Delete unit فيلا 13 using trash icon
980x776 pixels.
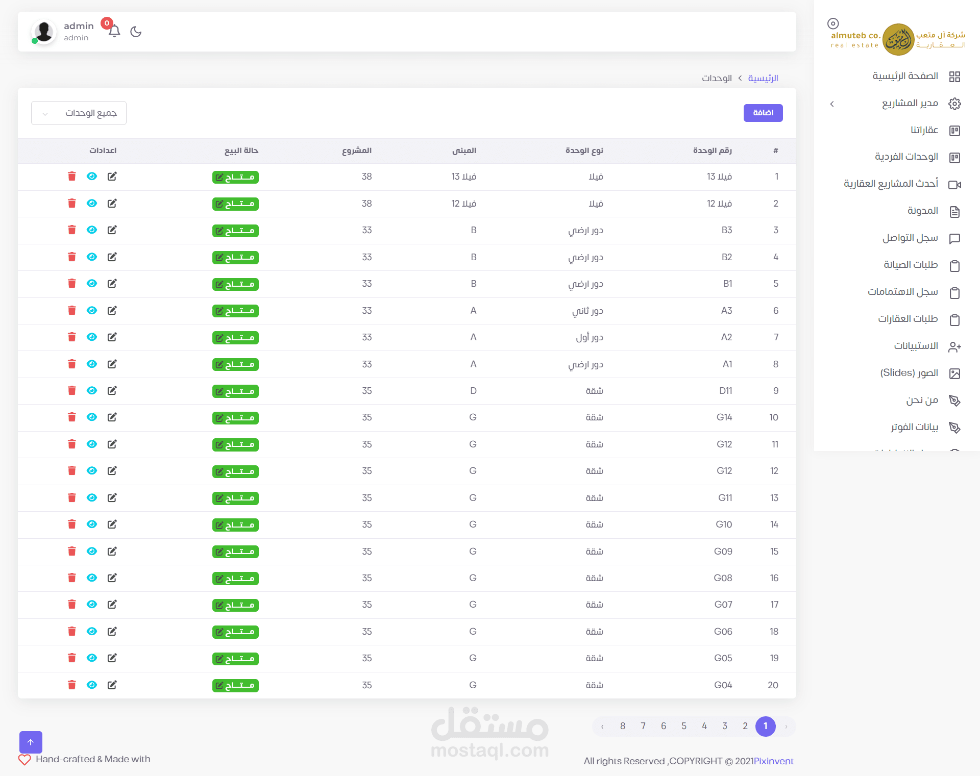coord(72,177)
